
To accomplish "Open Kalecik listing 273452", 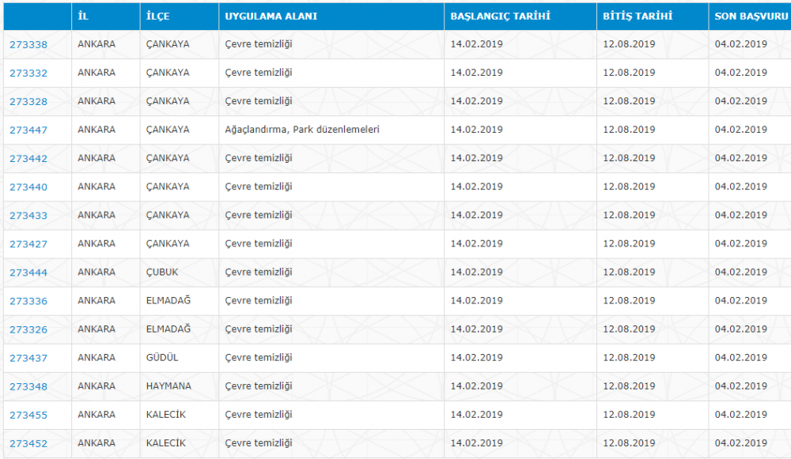I will pos(28,443).
